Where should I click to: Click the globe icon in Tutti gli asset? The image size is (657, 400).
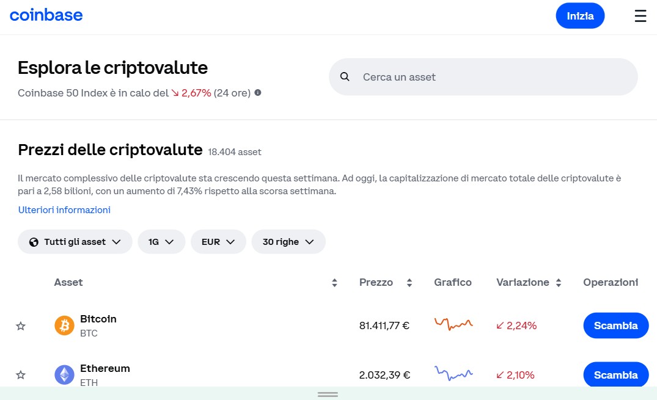(x=34, y=242)
